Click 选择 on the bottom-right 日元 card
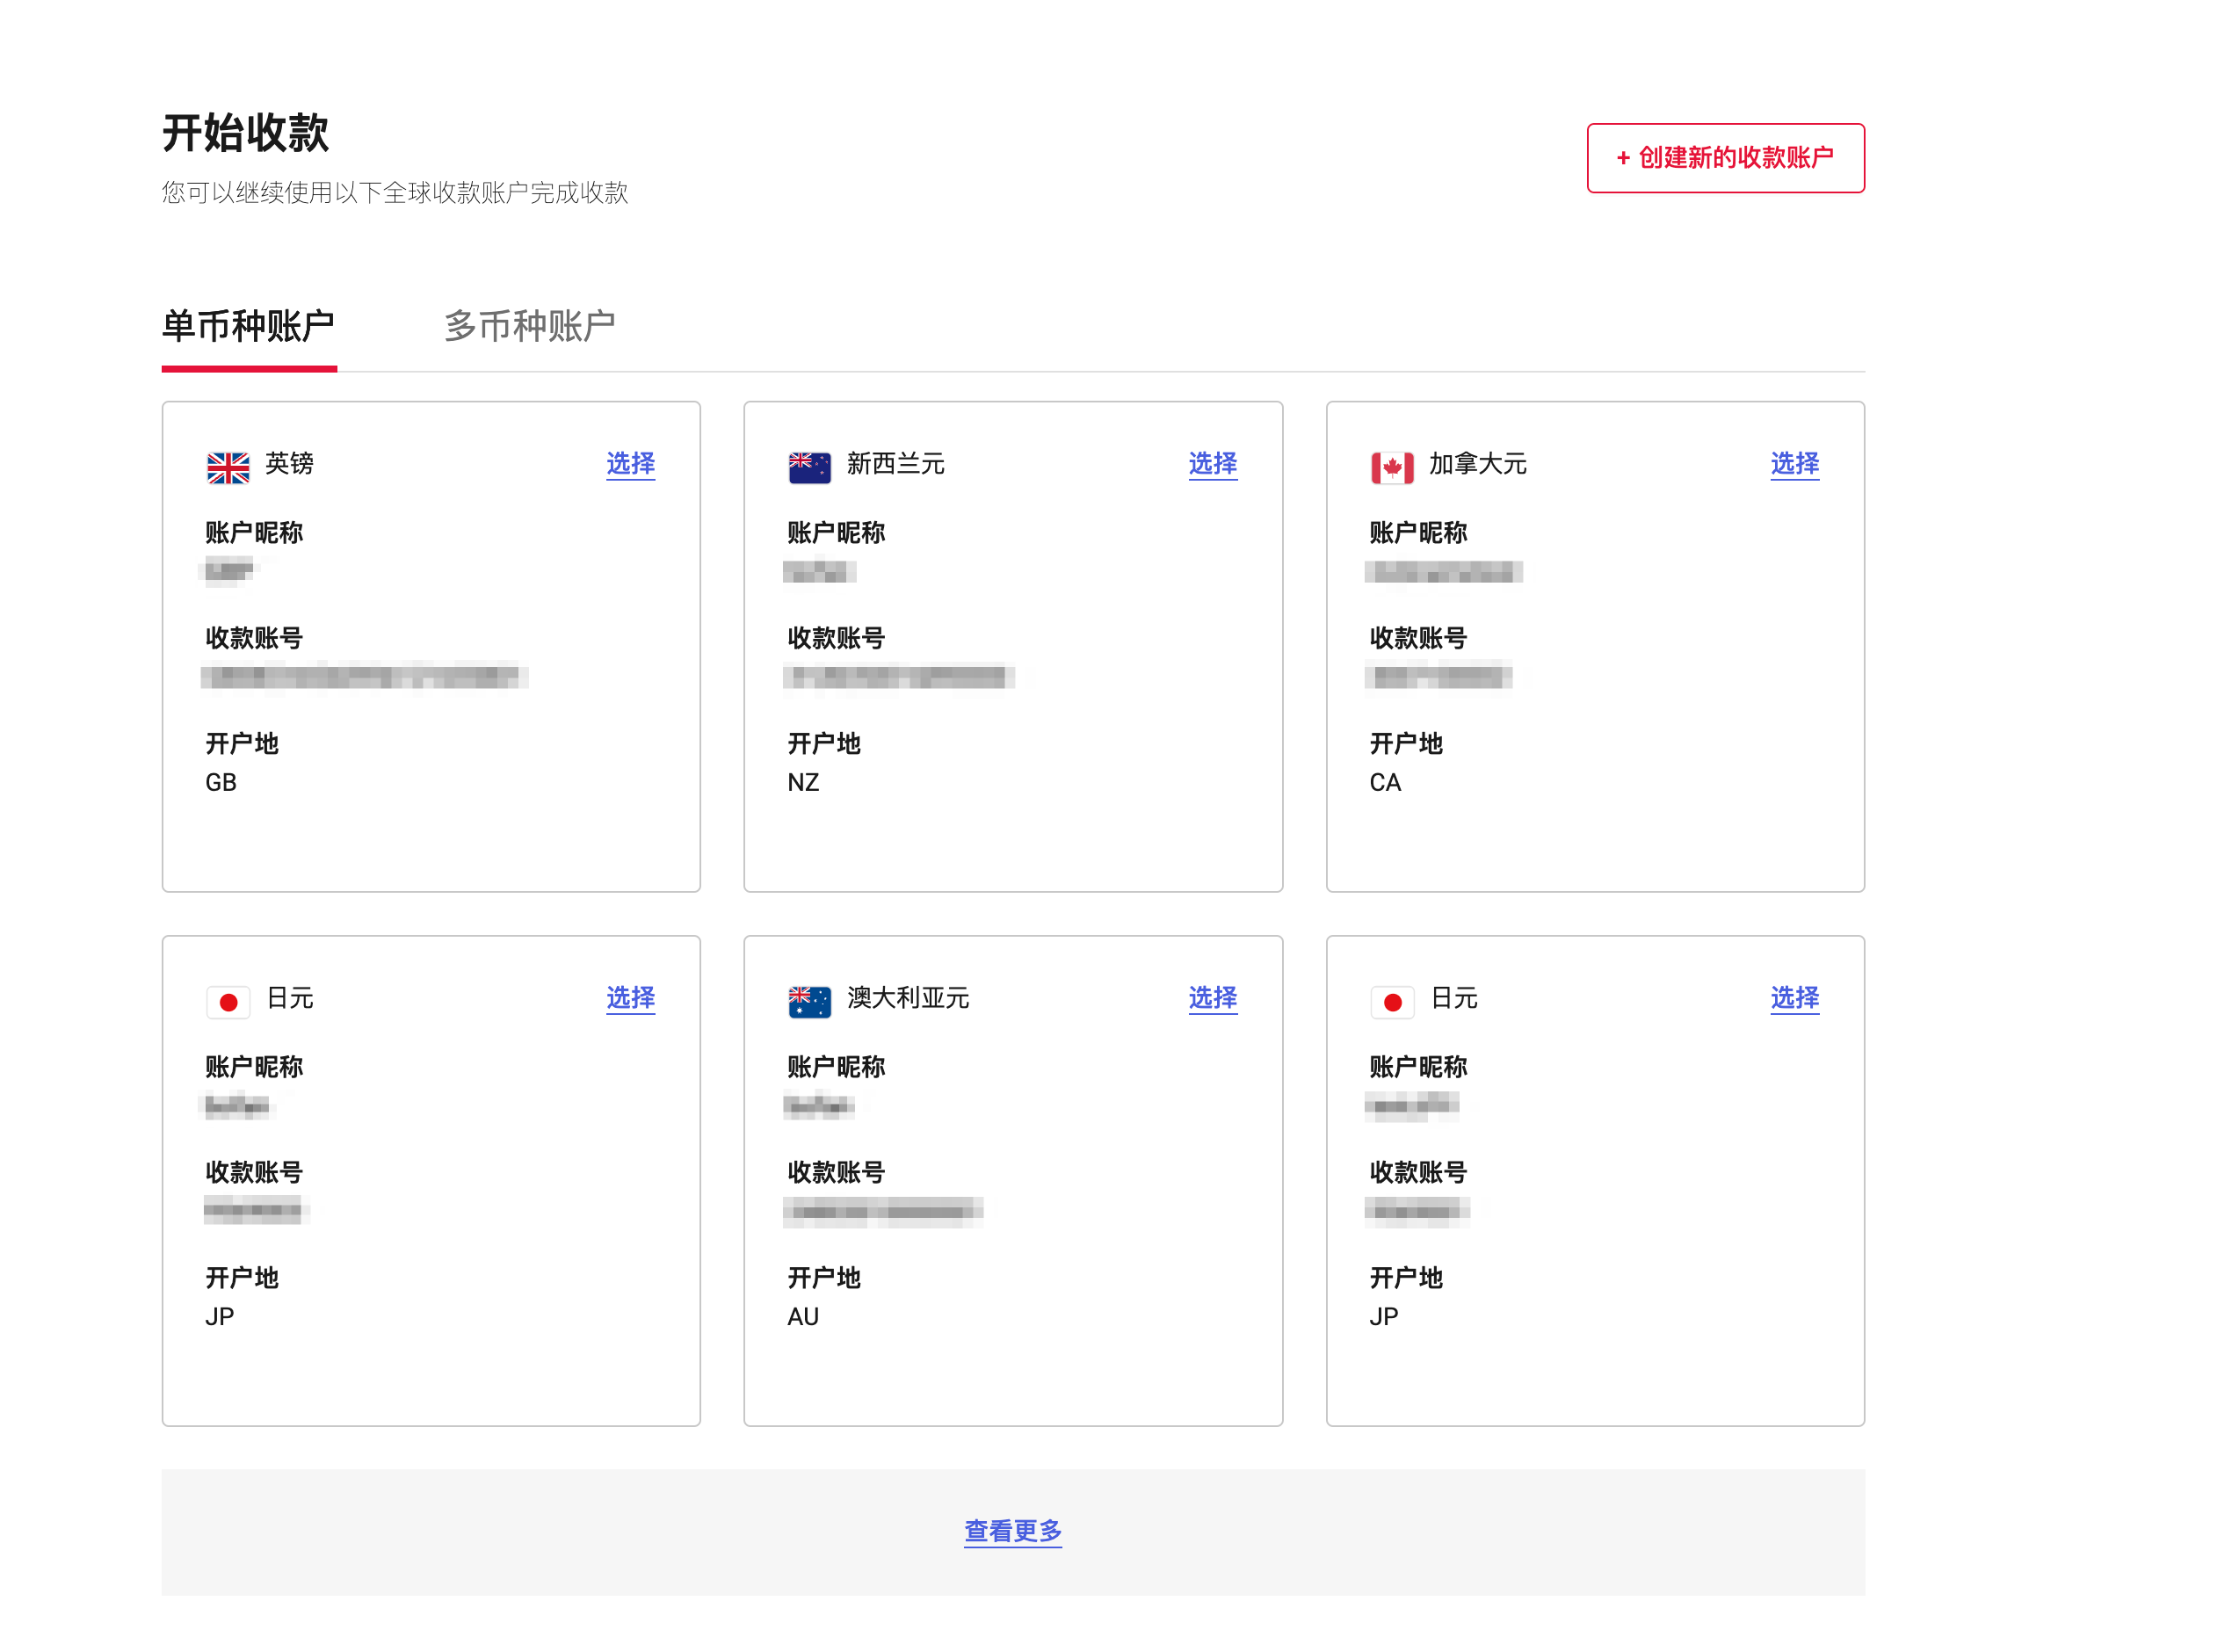2232x1652 pixels. tap(1794, 998)
